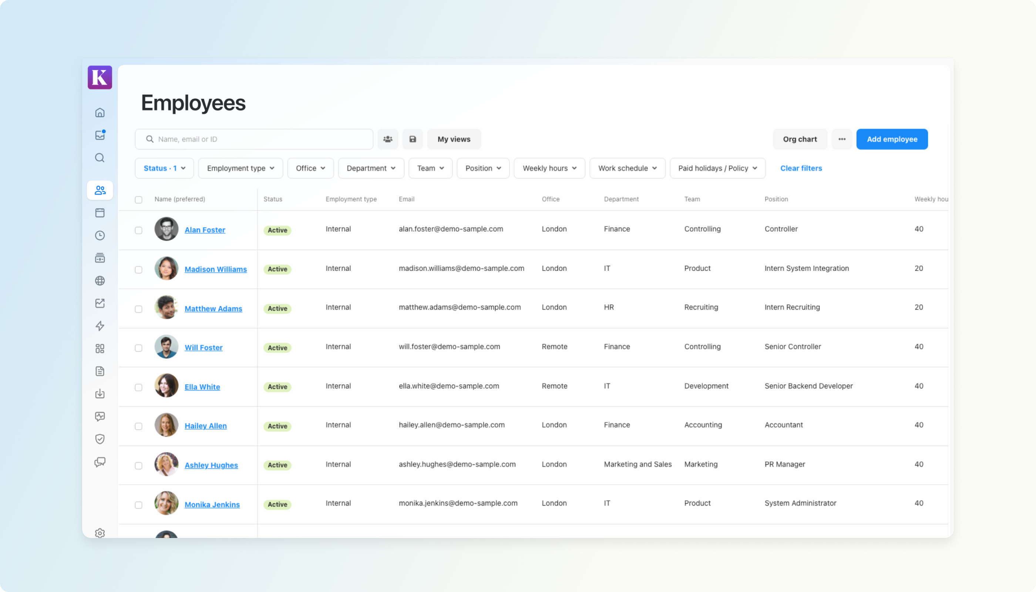Click the Name, email or ID search field
Image resolution: width=1036 pixels, height=592 pixels.
(260, 139)
